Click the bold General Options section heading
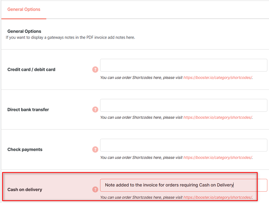Screen dimensions: 269x203 tap(24, 31)
